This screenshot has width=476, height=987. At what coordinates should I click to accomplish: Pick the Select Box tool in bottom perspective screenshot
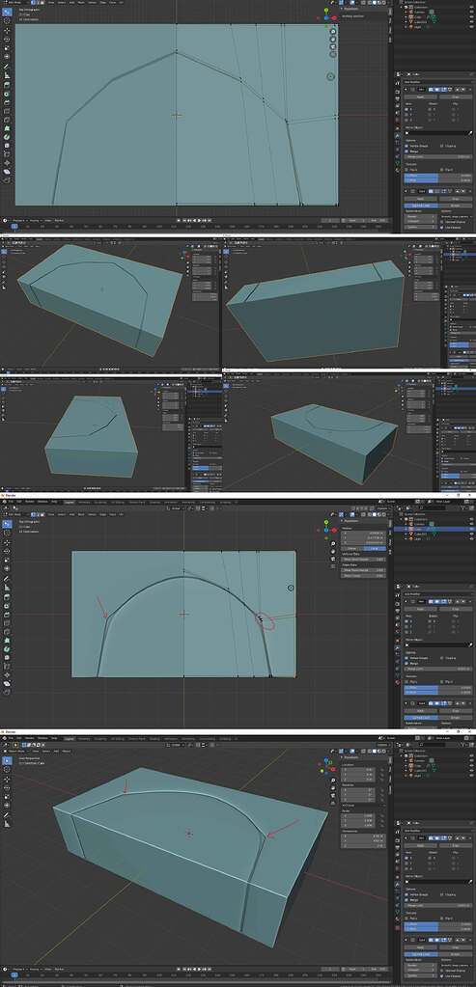click(7, 760)
